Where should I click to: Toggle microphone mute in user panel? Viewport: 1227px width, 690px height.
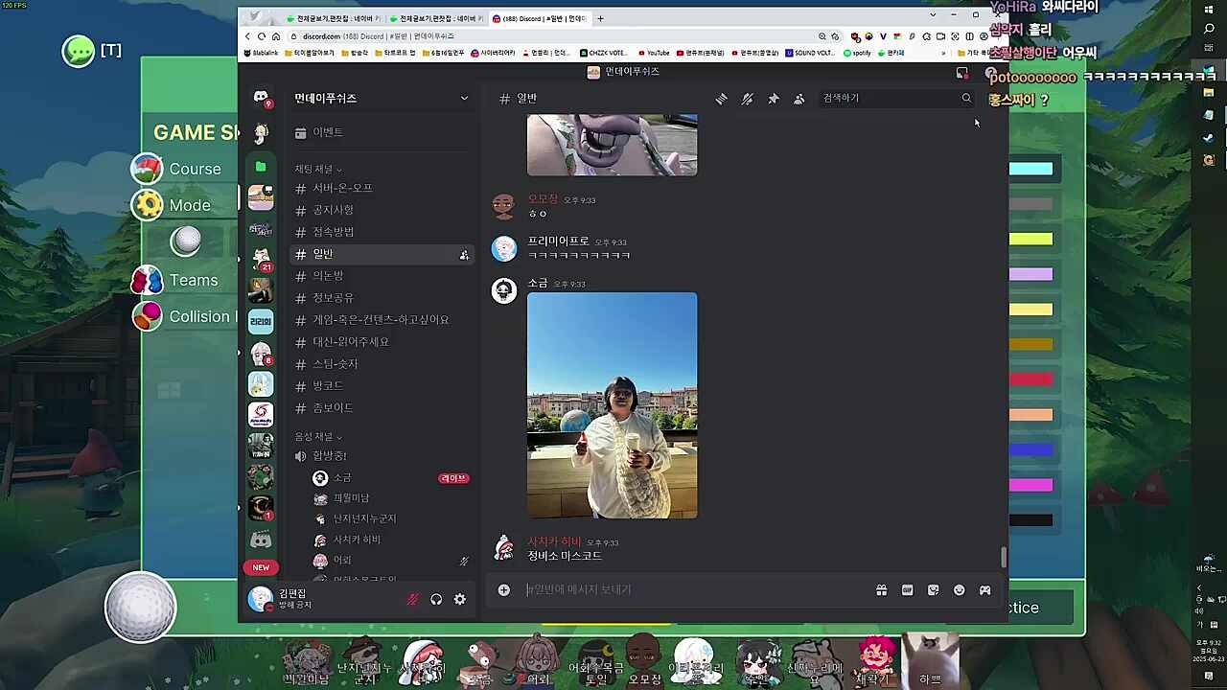coord(413,599)
